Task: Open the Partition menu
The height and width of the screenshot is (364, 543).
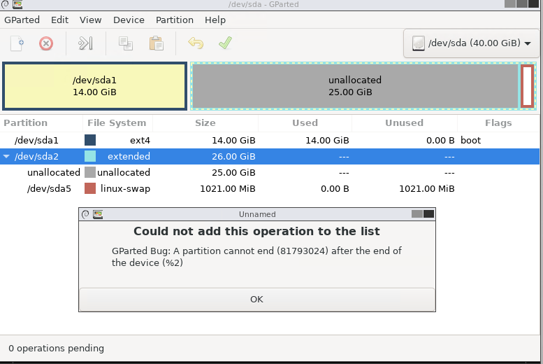Action: 175,20
